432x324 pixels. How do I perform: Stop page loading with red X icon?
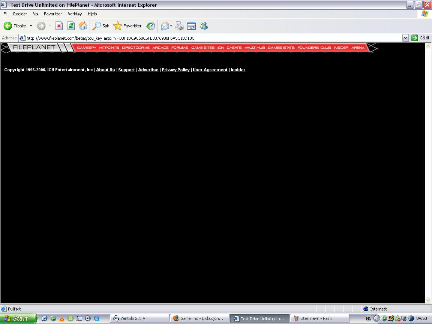pyautogui.click(x=59, y=26)
